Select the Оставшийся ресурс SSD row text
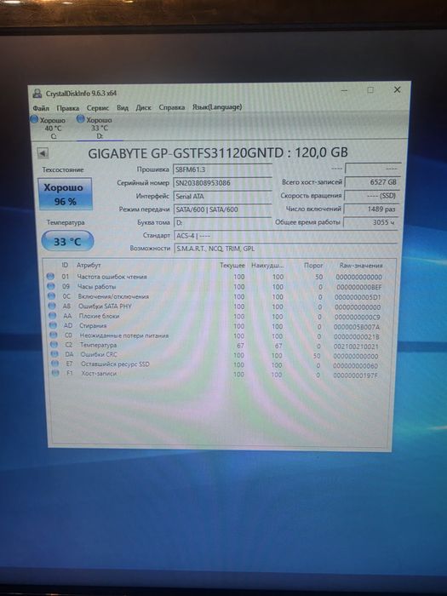This screenshot has height=596, width=447. (x=115, y=364)
